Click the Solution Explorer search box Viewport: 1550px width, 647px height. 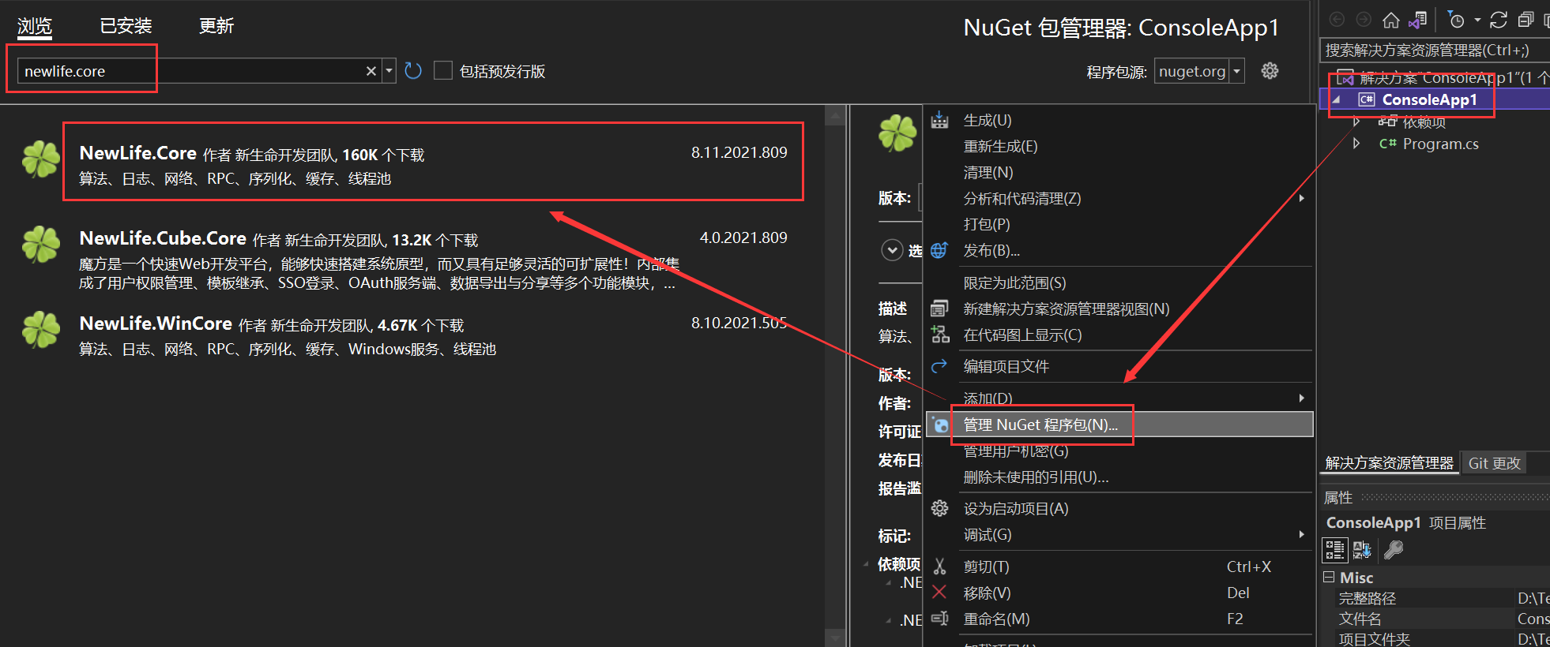(1434, 50)
